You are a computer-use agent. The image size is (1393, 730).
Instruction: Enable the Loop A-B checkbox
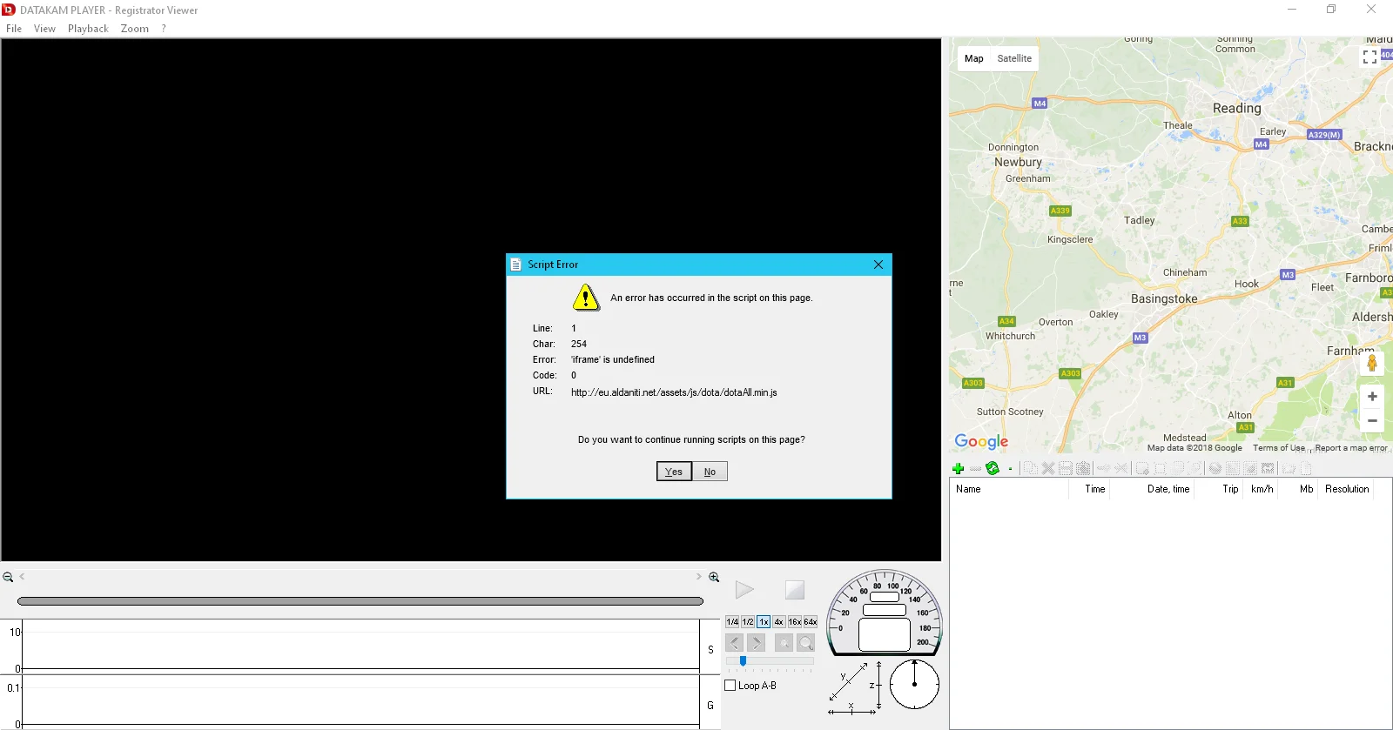click(x=730, y=686)
